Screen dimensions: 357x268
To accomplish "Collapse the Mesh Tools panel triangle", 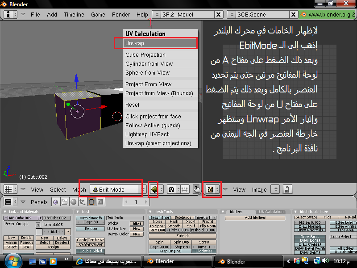I will pyautogui.click(x=150, y=212).
